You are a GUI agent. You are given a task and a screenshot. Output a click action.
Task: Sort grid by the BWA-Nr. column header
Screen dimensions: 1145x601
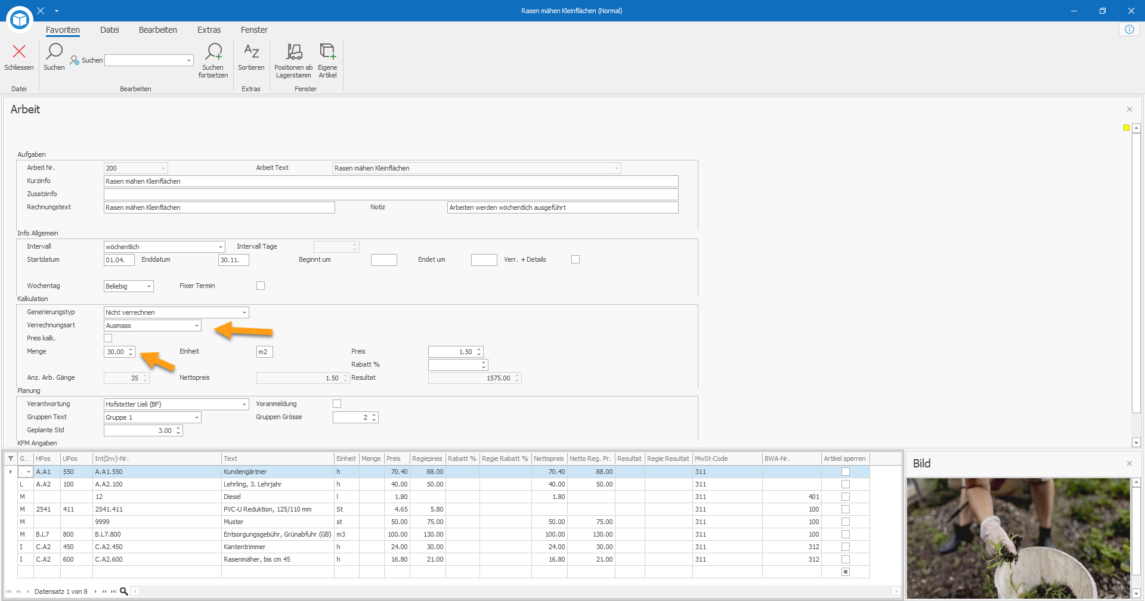[792, 459]
